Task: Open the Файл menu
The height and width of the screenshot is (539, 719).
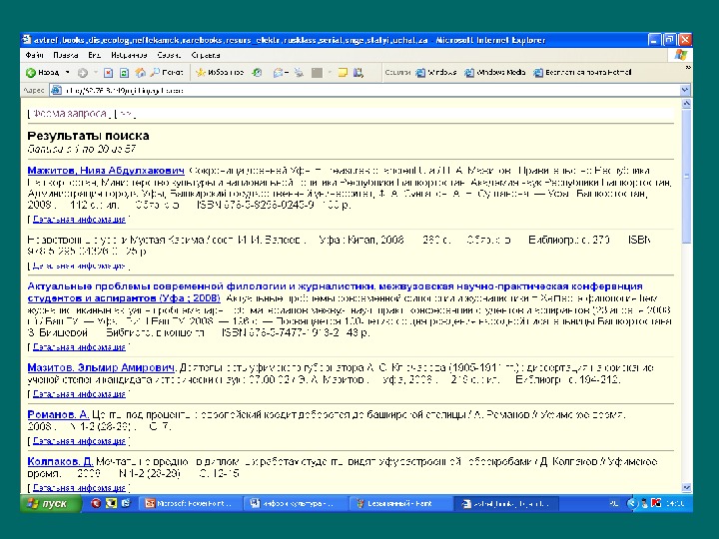Action: coord(34,56)
